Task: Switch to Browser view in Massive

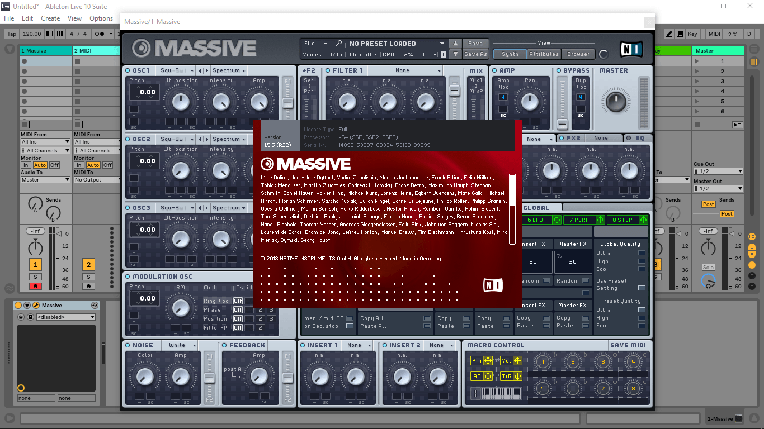Action: click(578, 54)
